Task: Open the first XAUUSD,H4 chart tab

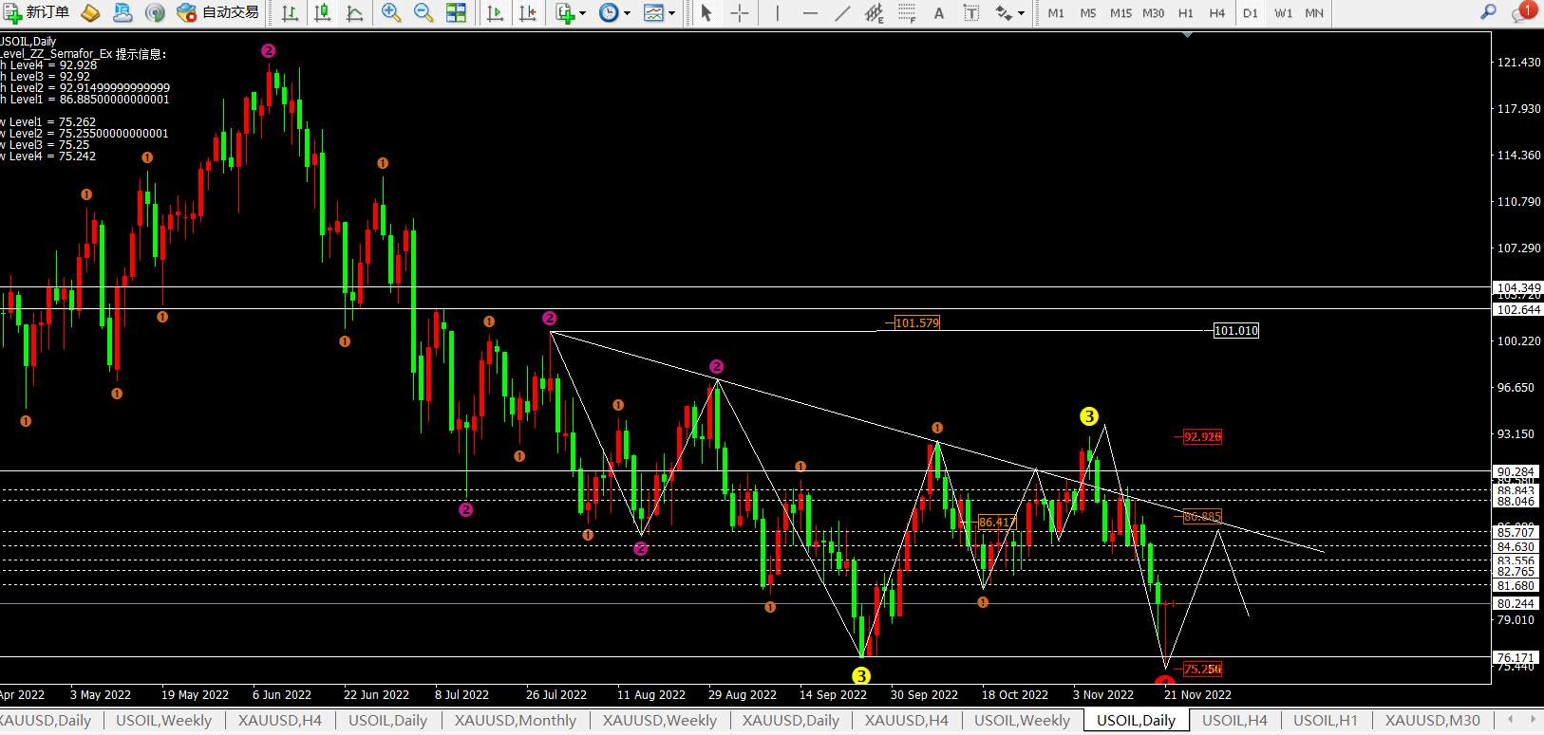Action: (x=279, y=720)
